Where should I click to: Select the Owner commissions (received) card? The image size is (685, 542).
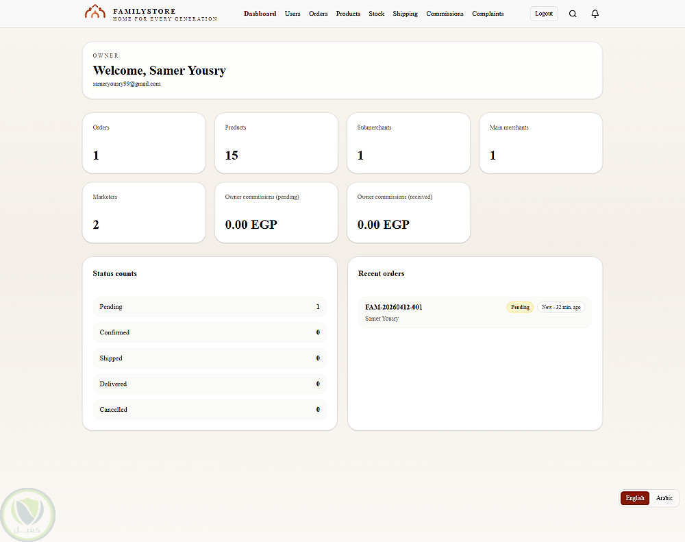408,212
